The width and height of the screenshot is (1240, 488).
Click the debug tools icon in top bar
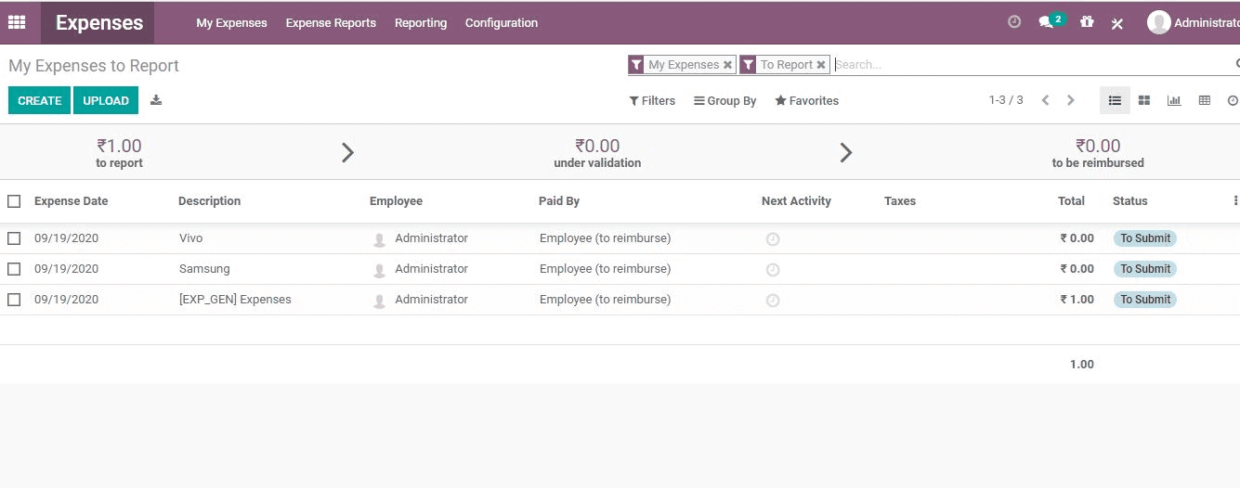coord(1117,23)
